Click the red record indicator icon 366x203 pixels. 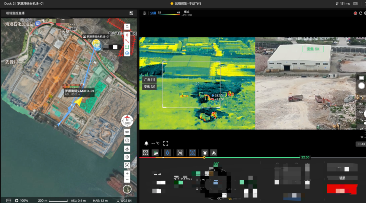(x=355, y=13)
